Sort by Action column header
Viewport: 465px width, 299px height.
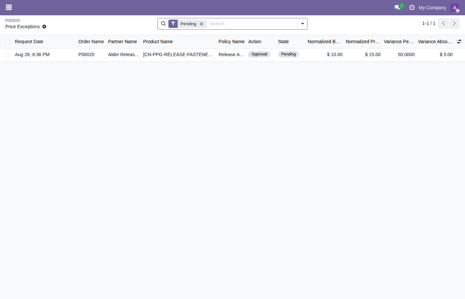[x=255, y=42]
